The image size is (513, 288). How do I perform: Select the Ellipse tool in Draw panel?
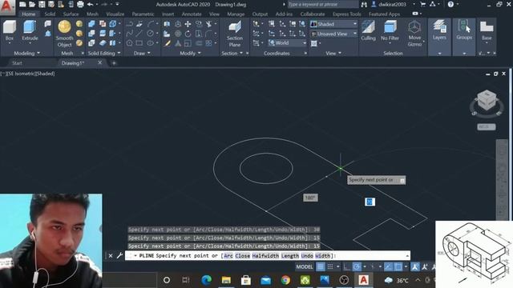click(150, 42)
